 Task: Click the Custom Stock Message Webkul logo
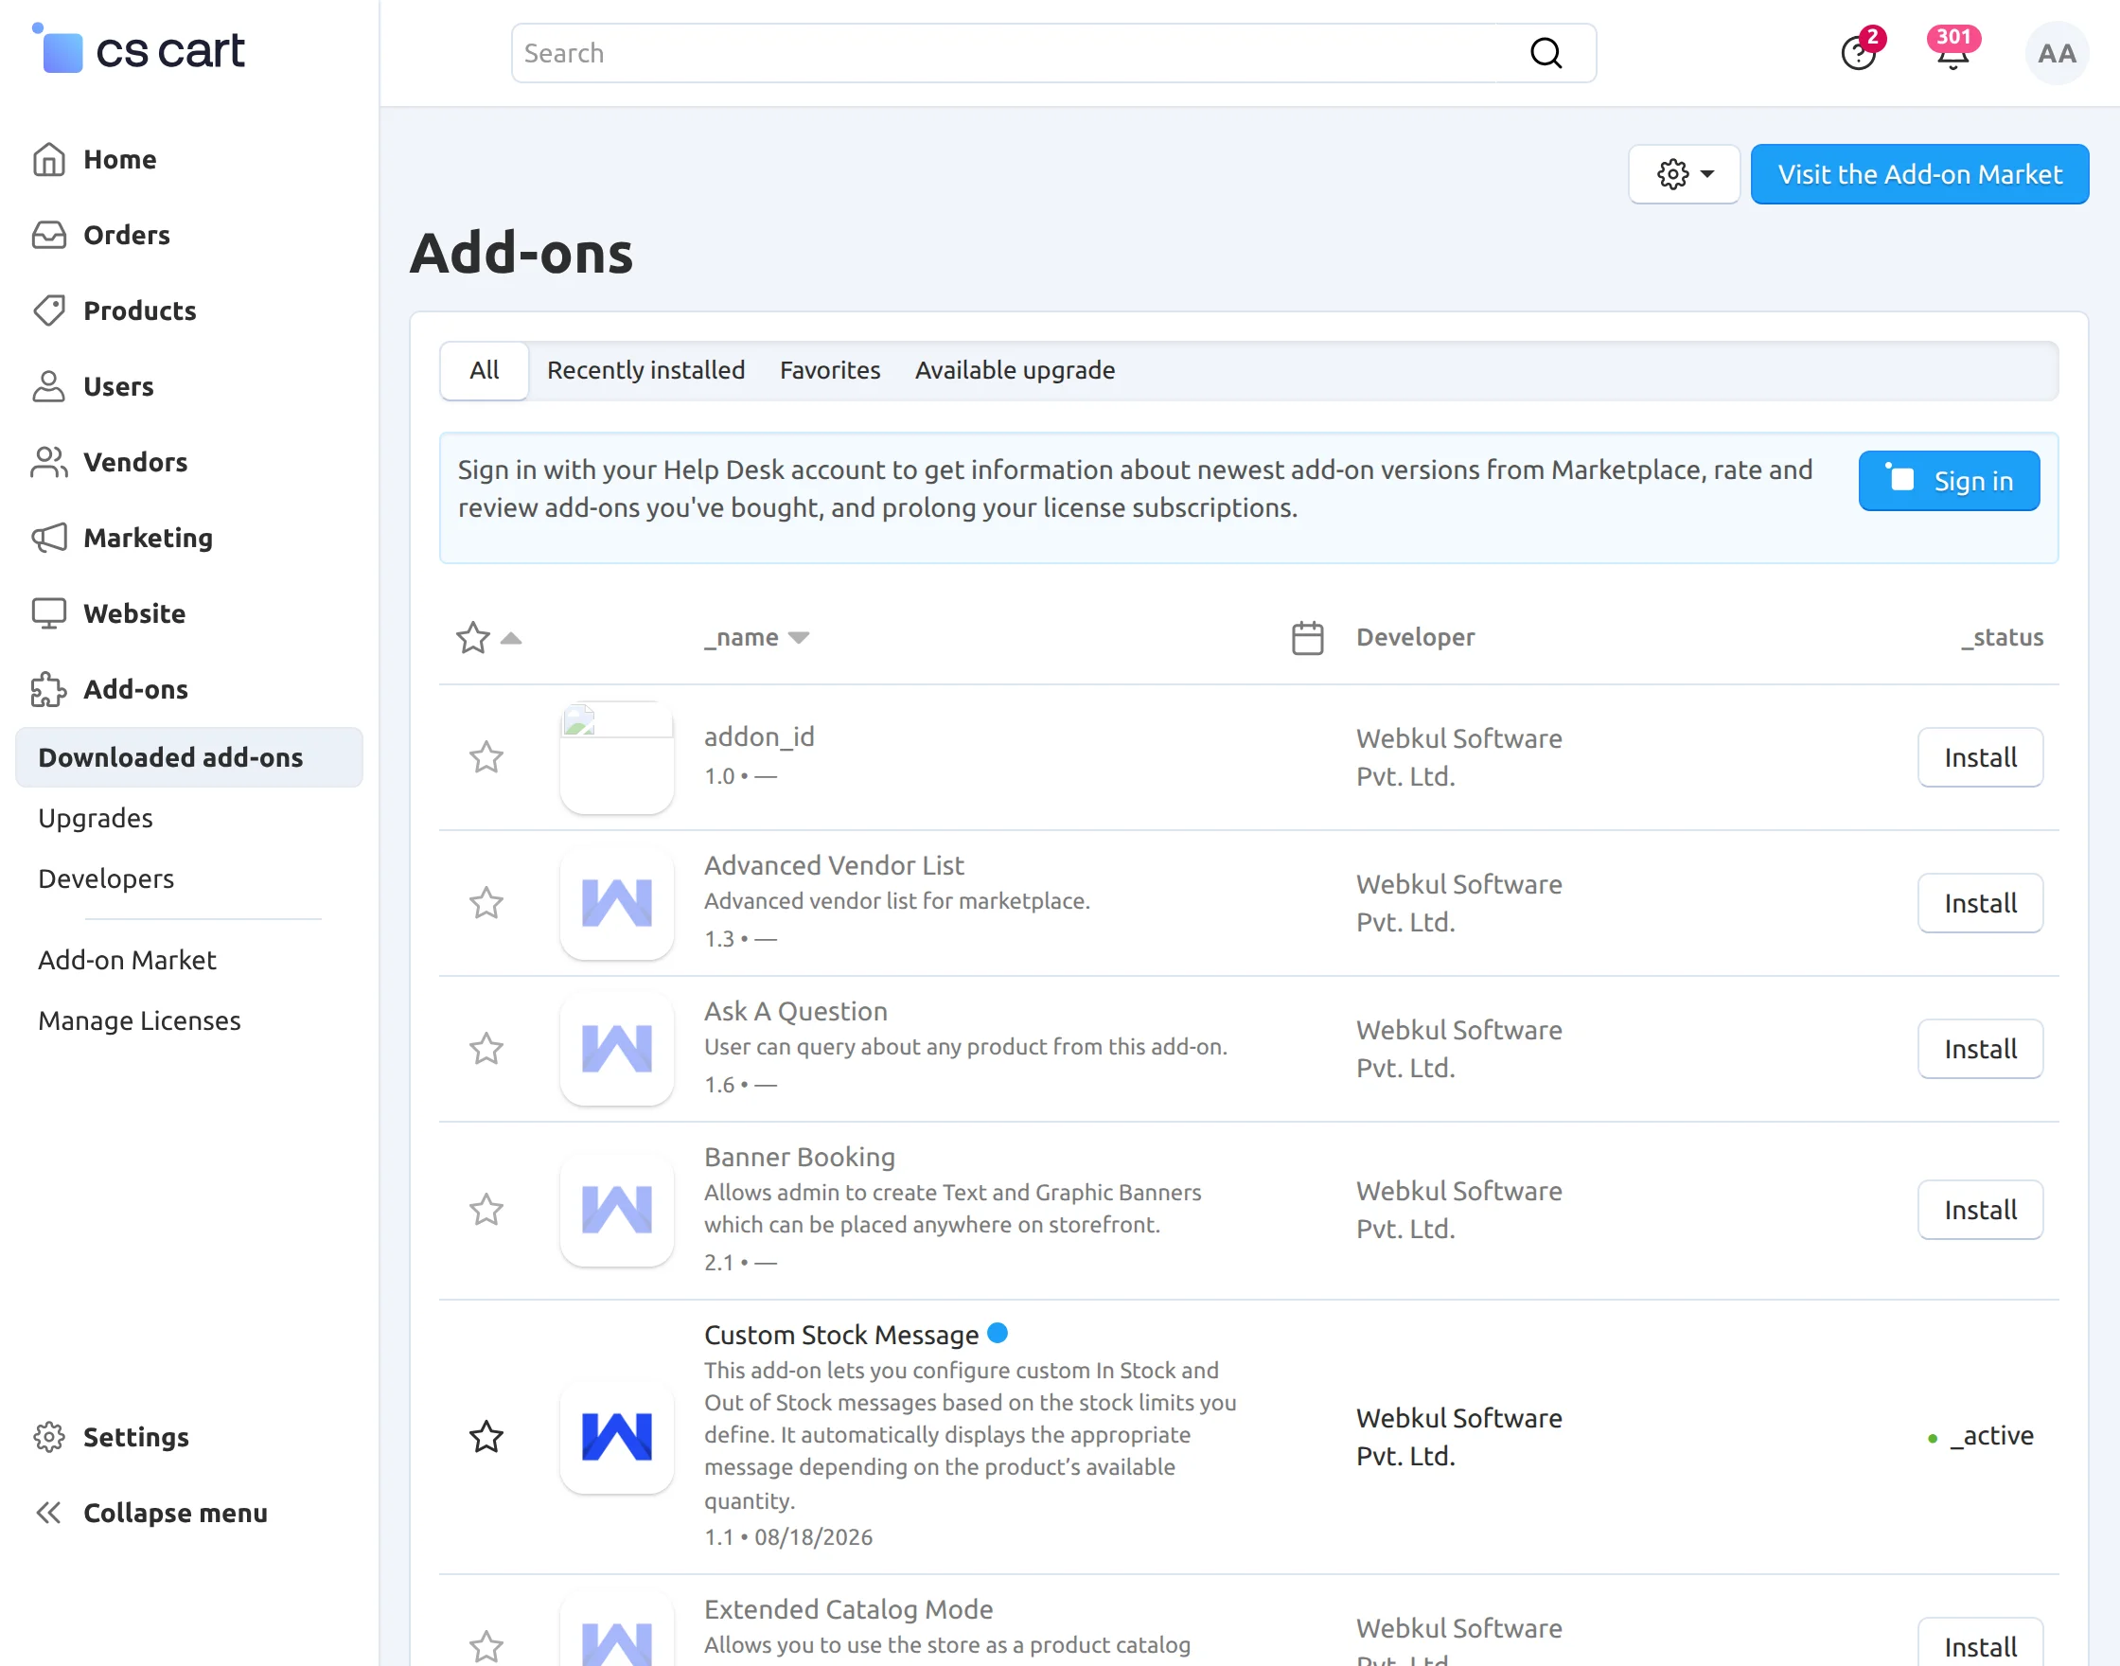617,1437
